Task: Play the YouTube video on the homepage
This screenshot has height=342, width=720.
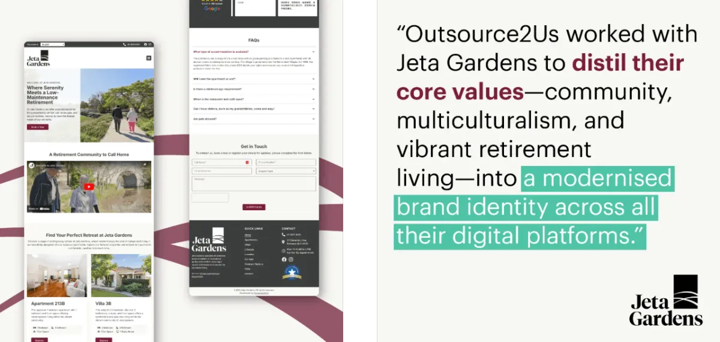Action: [x=89, y=186]
